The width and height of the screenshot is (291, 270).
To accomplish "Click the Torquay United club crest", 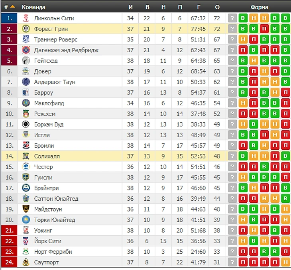I will (26, 220).
